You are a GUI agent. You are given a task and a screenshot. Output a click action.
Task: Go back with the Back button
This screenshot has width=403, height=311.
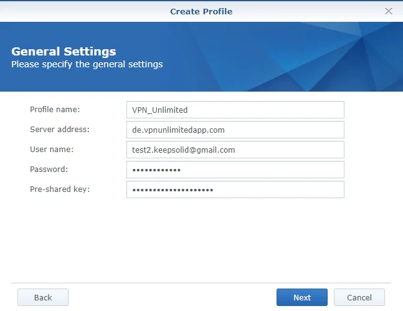coord(43,297)
